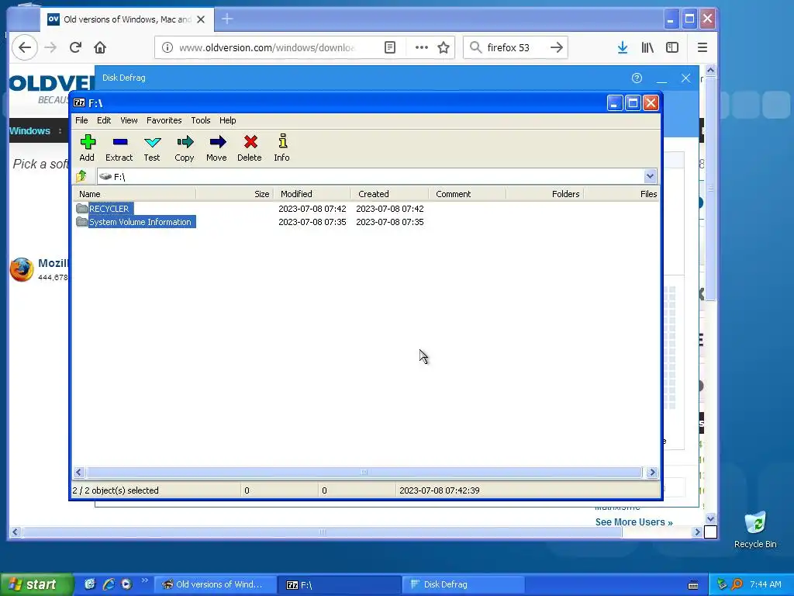The image size is (794, 596).
Task: Click the 7-Zip horizontal scrollbar left arrow
Action: tap(78, 473)
